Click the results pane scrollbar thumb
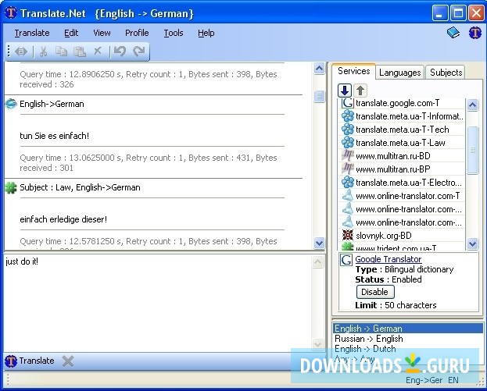 click(319, 96)
